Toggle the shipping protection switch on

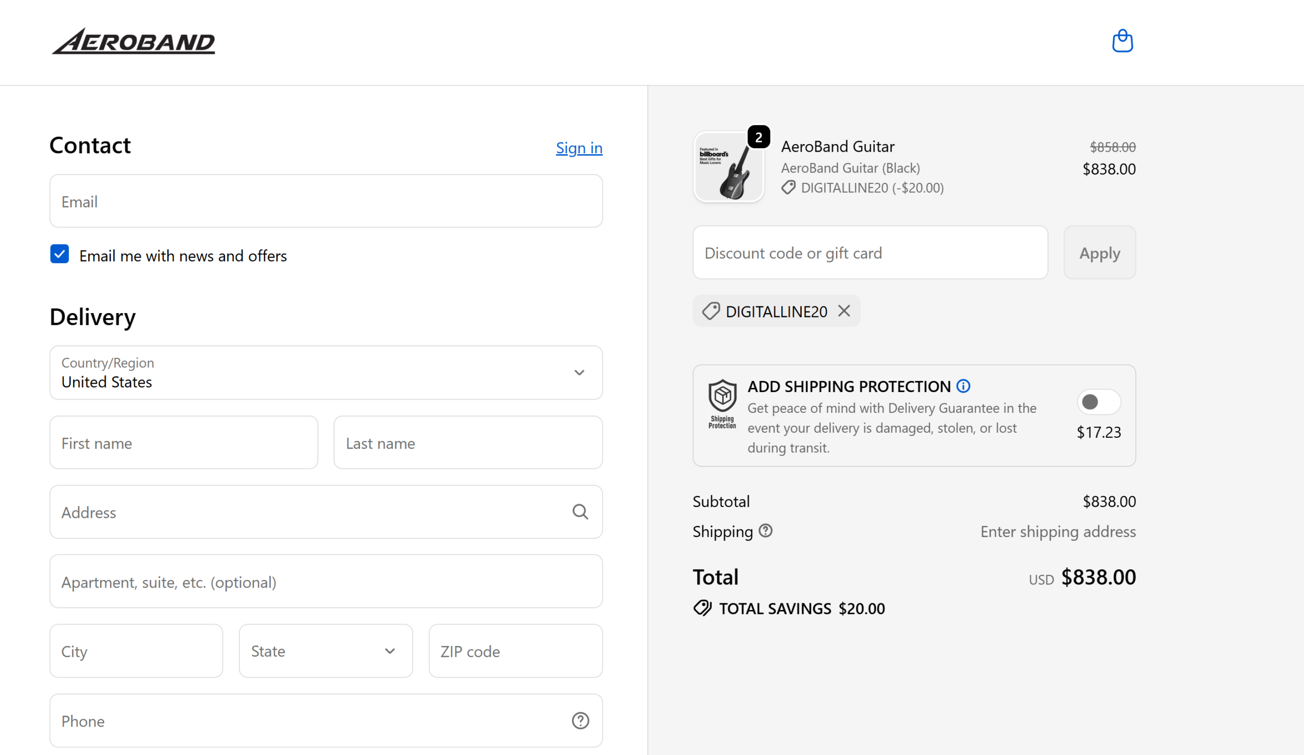tap(1099, 402)
